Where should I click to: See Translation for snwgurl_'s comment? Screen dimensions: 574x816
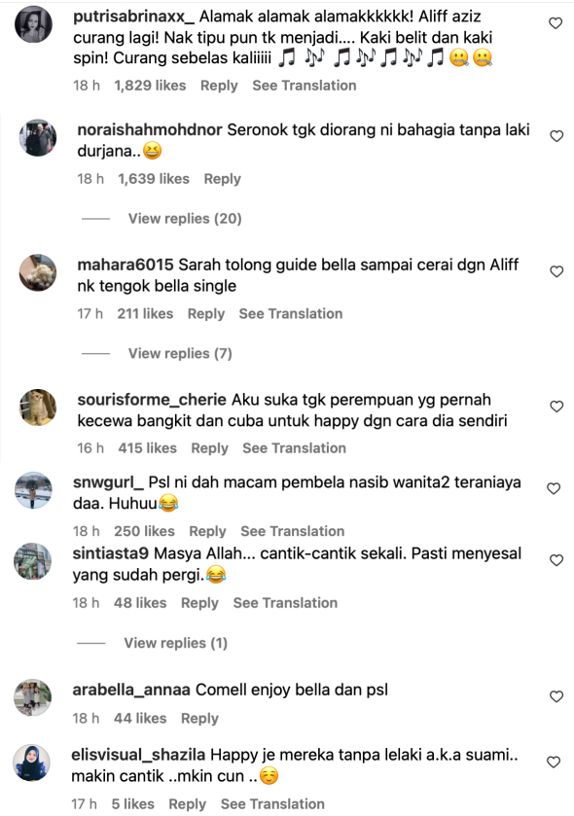[x=293, y=531]
